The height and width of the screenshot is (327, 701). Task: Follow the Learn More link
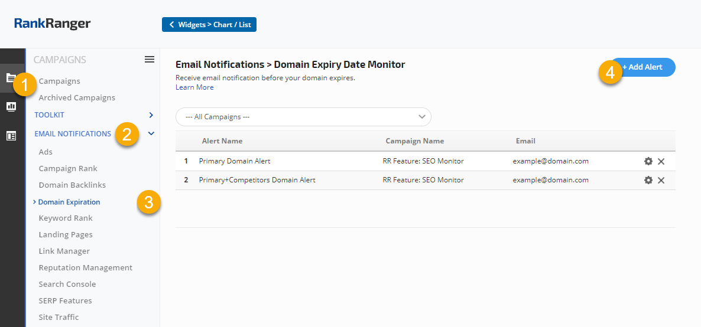tap(194, 87)
